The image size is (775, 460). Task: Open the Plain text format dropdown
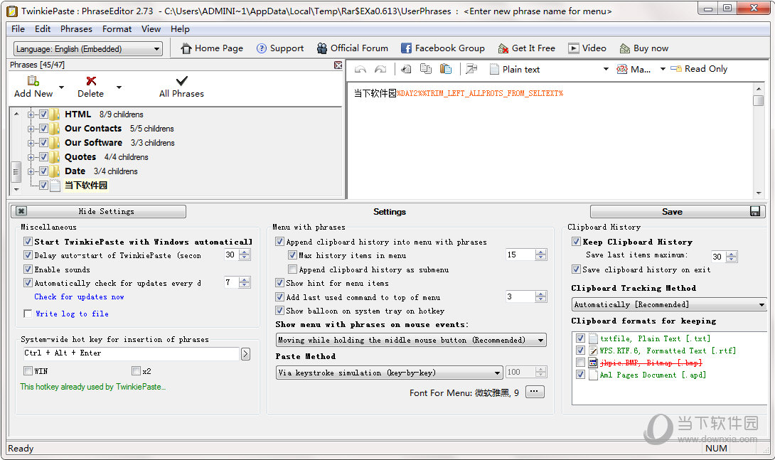[606, 69]
